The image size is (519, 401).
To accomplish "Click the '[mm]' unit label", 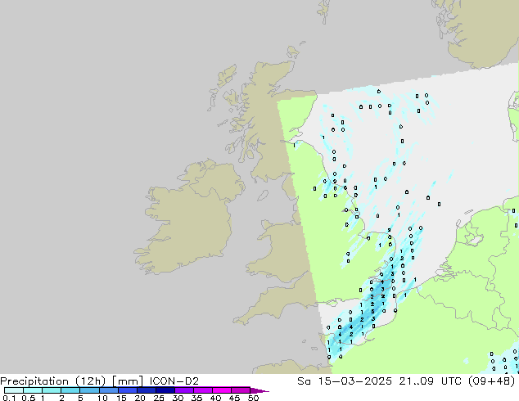I will (128, 381).
